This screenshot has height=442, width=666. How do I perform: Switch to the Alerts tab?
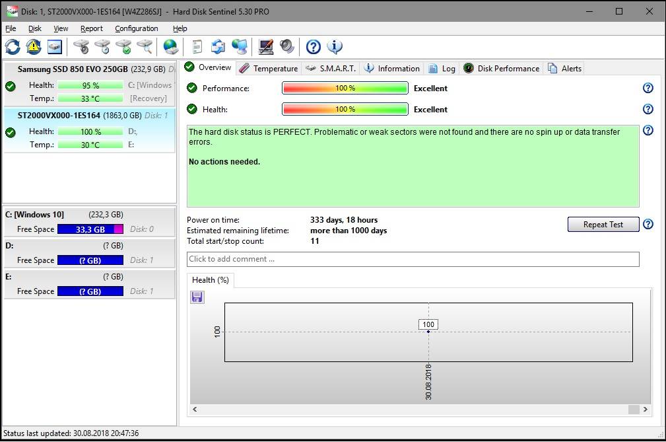[x=564, y=69]
